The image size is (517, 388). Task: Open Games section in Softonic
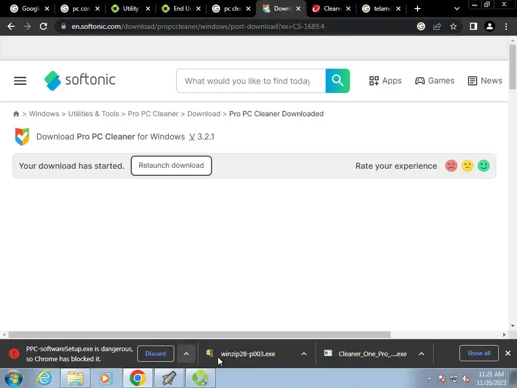pyautogui.click(x=435, y=81)
